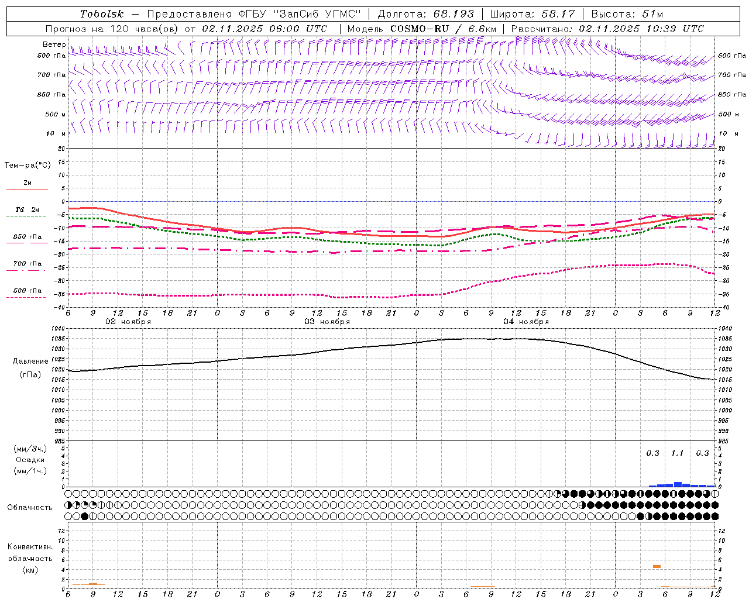The width and height of the screenshot is (749, 599).
Task: Click the Долгота: 68.193 value
Action: (x=426, y=14)
